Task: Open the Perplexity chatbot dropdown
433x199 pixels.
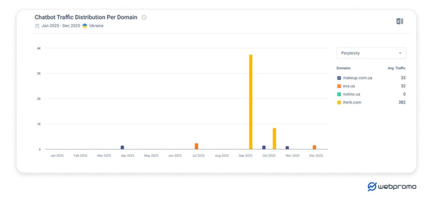Action: [x=371, y=53]
